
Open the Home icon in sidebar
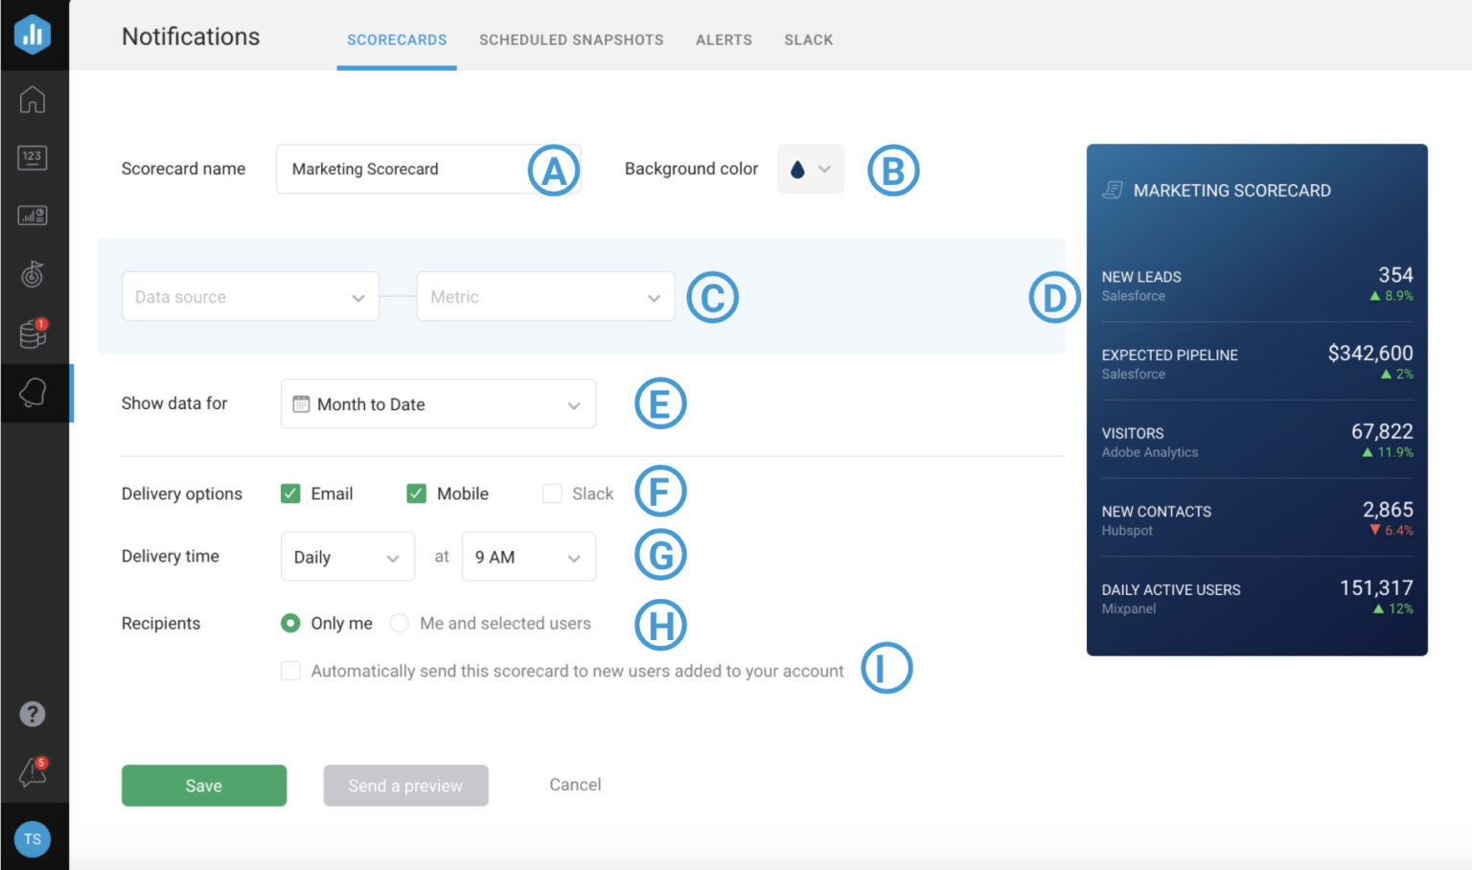pyautogui.click(x=33, y=100)
